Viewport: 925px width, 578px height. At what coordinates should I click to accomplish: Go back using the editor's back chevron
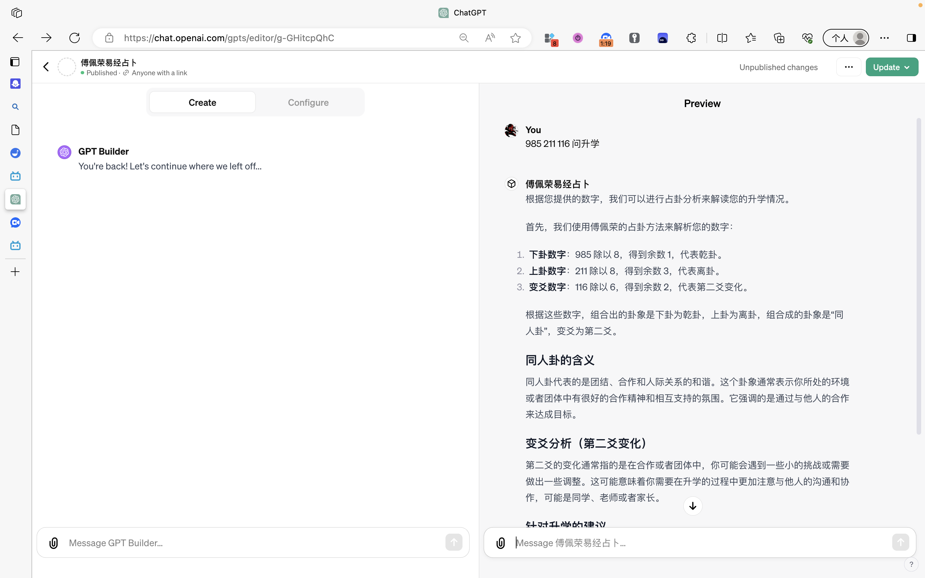[x=46, y=67]
